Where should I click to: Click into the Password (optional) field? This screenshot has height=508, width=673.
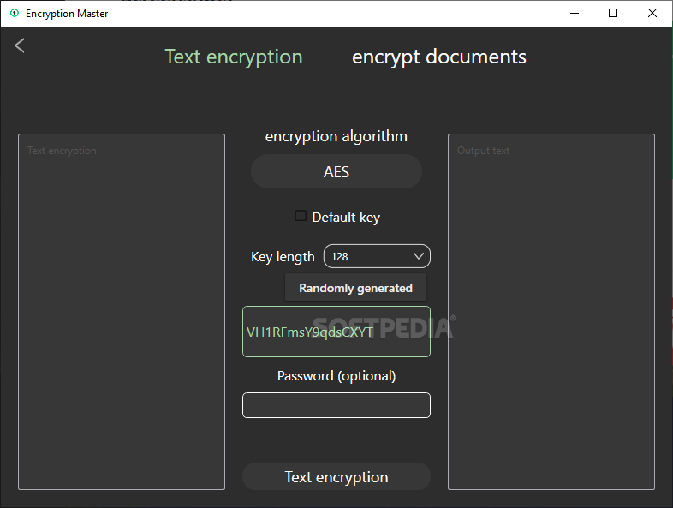336,405
